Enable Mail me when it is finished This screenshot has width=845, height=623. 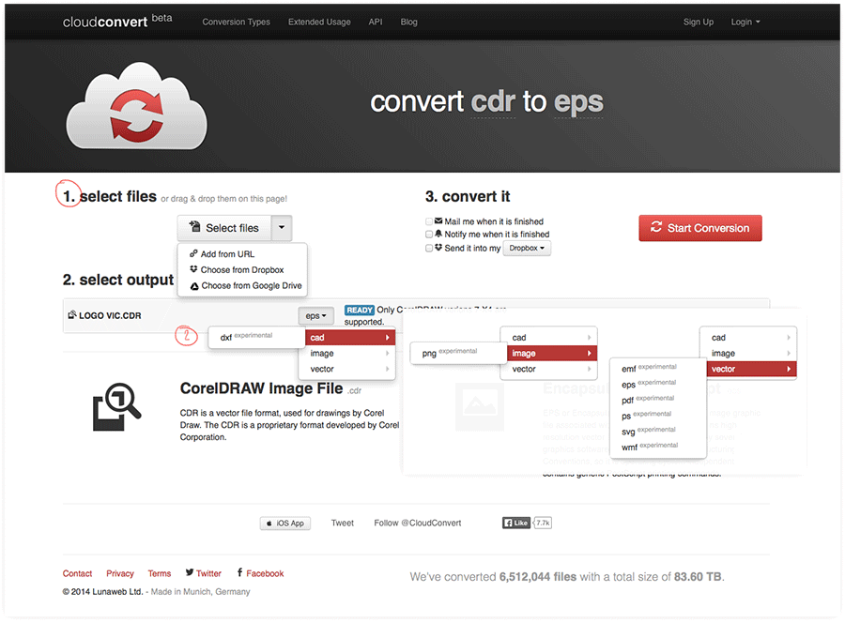tap(429, 221)
